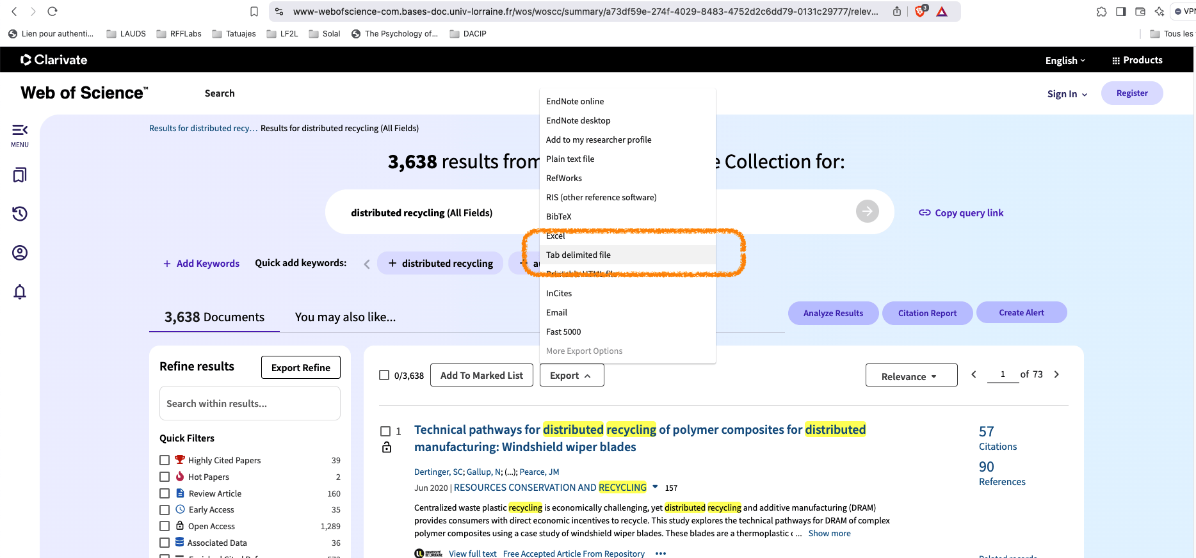Open alerts bell icon in sidebar

(x=20, y=292)
